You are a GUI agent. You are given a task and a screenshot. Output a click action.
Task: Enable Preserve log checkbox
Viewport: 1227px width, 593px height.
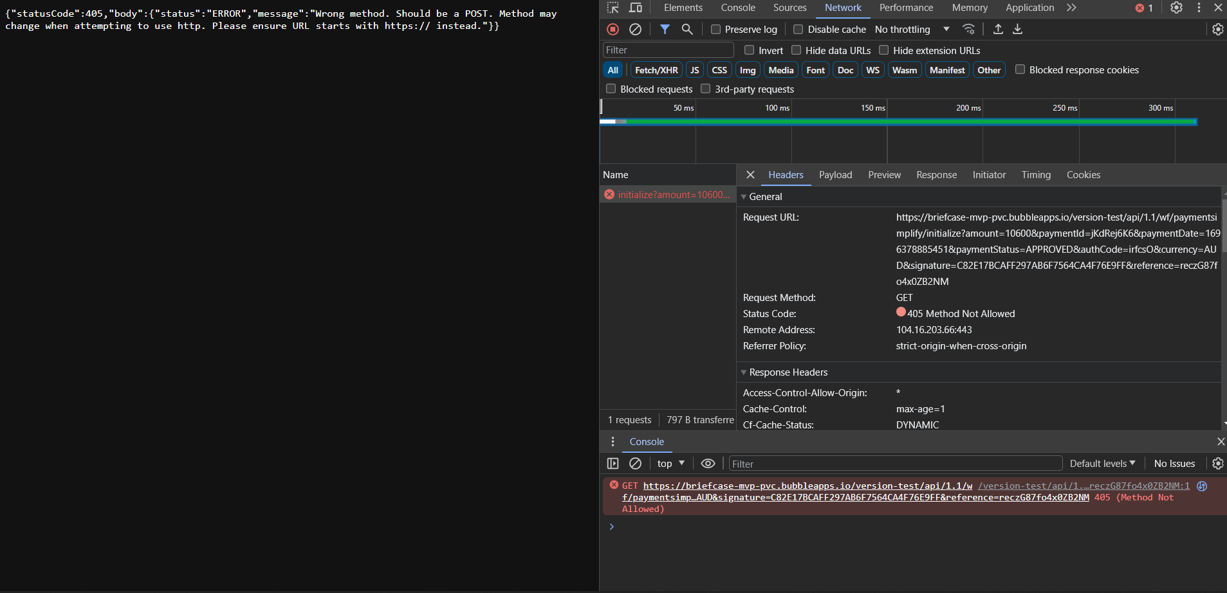coord(715,29)
